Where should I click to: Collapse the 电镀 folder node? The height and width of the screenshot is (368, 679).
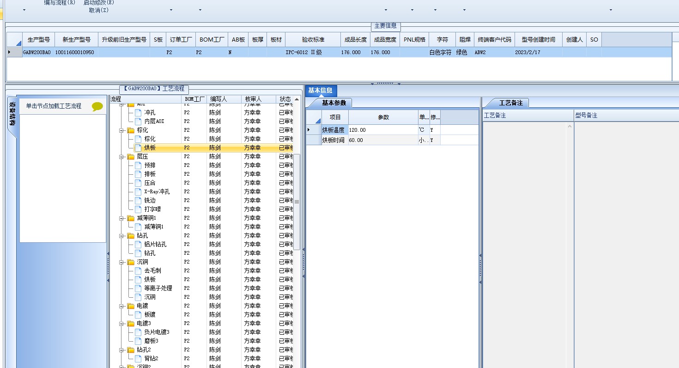tap(121, 306)
